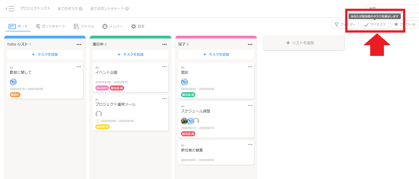The image size is (419, 179).
Task: Open the card menu on イベント企画
Action: (164, 67)
